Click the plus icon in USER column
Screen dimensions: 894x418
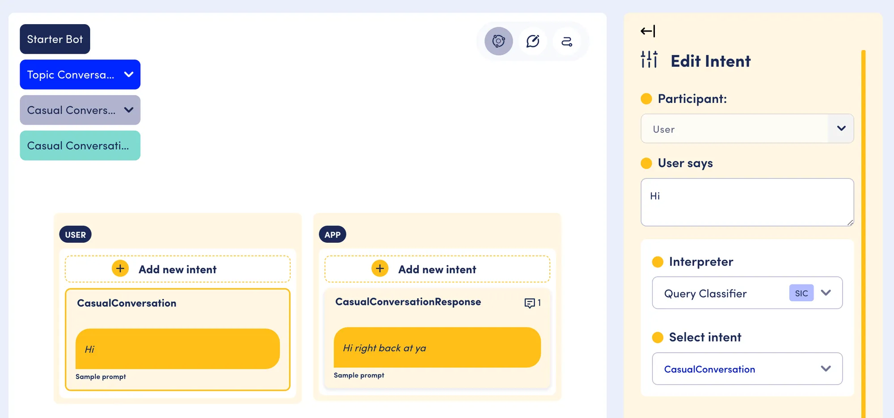(x=120, y=269)
